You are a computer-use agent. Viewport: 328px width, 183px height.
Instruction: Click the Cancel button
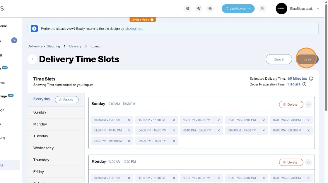[279, 59]
